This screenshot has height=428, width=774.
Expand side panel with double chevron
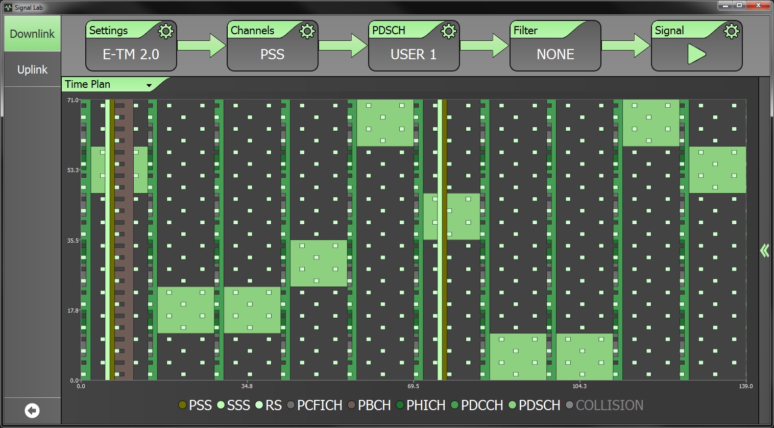coord(764,250)
